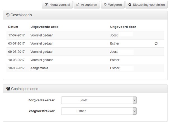Click the Nieuw voorstel button

tap(57, 5)
